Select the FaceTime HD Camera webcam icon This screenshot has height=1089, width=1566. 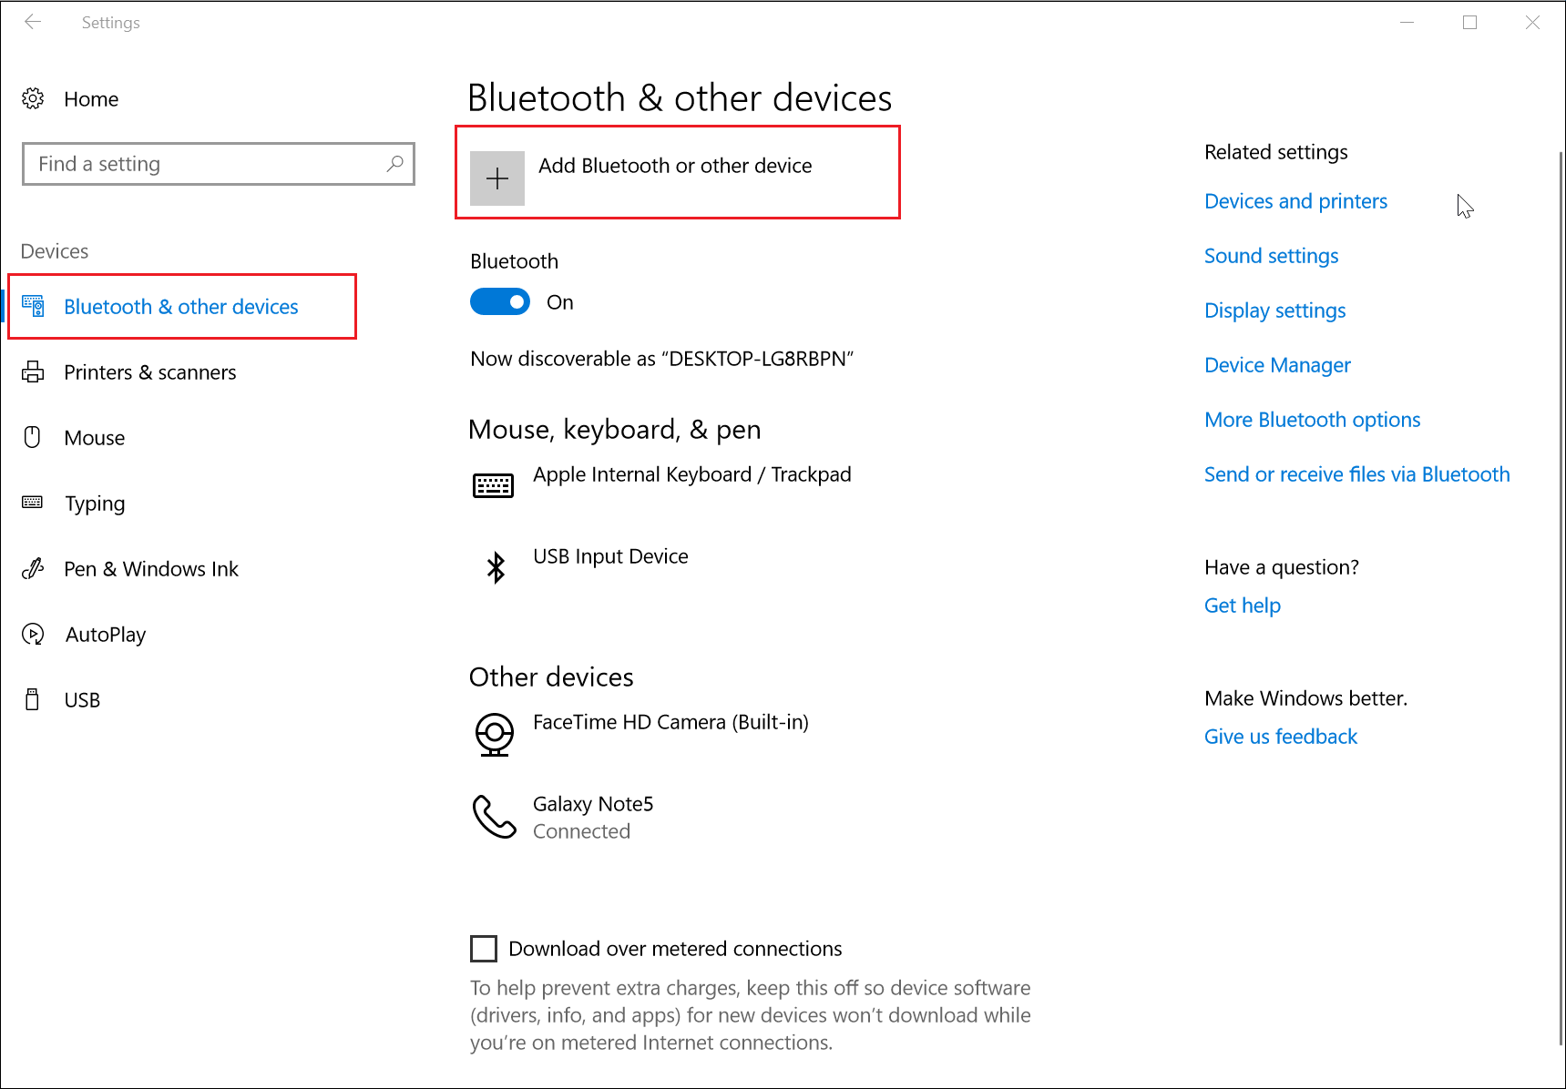pyautogui.click(x=495, y=734)
